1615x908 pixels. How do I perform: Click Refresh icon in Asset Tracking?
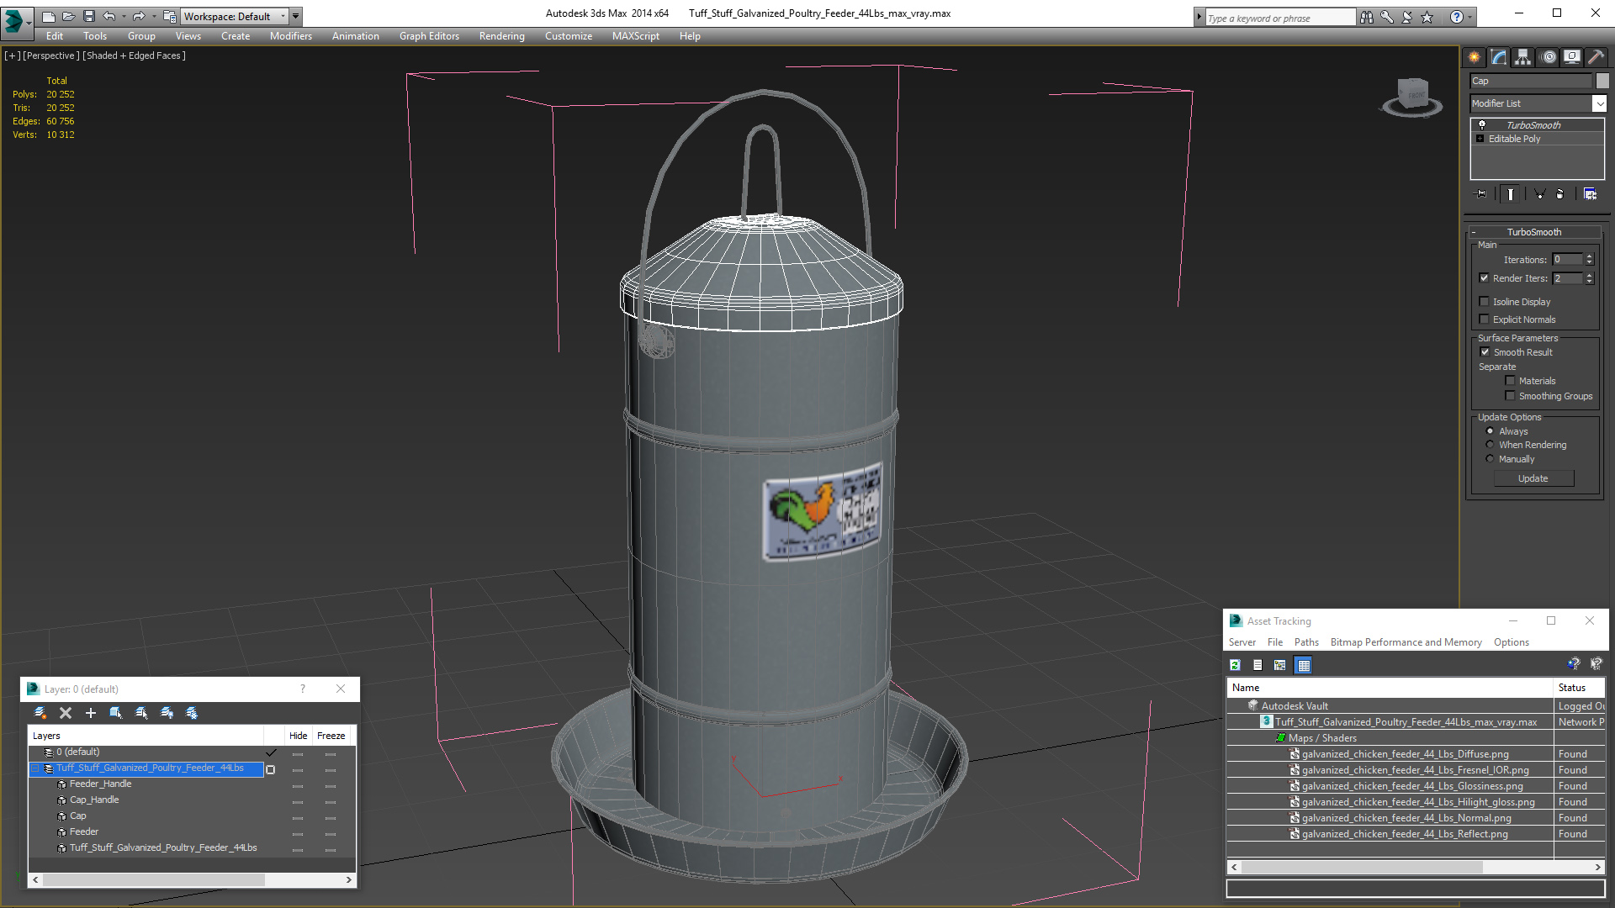coord(1235,665)
